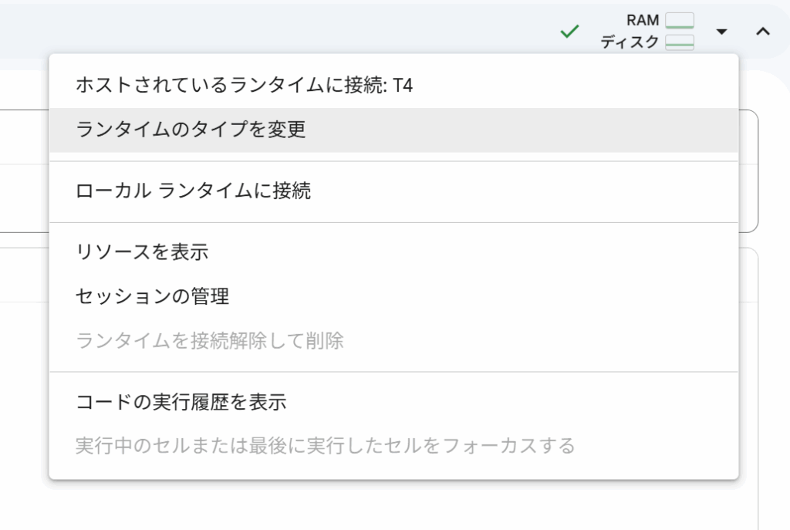790x530 pixels.
Task: Click the T4 text in the first menu item
Action: (x=403, y=85)
